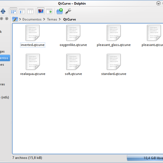Switch to Columns view mode
Viewport: 163px width, 163px height.
30,11
